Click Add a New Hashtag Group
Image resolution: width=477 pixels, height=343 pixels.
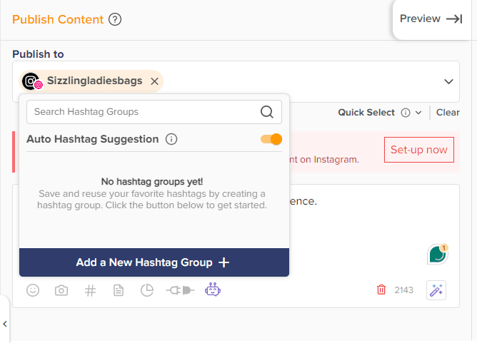click(x=154, y=262)
